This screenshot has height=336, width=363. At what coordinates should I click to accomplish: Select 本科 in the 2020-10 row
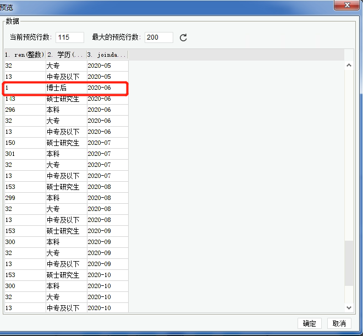click(67, 286)
